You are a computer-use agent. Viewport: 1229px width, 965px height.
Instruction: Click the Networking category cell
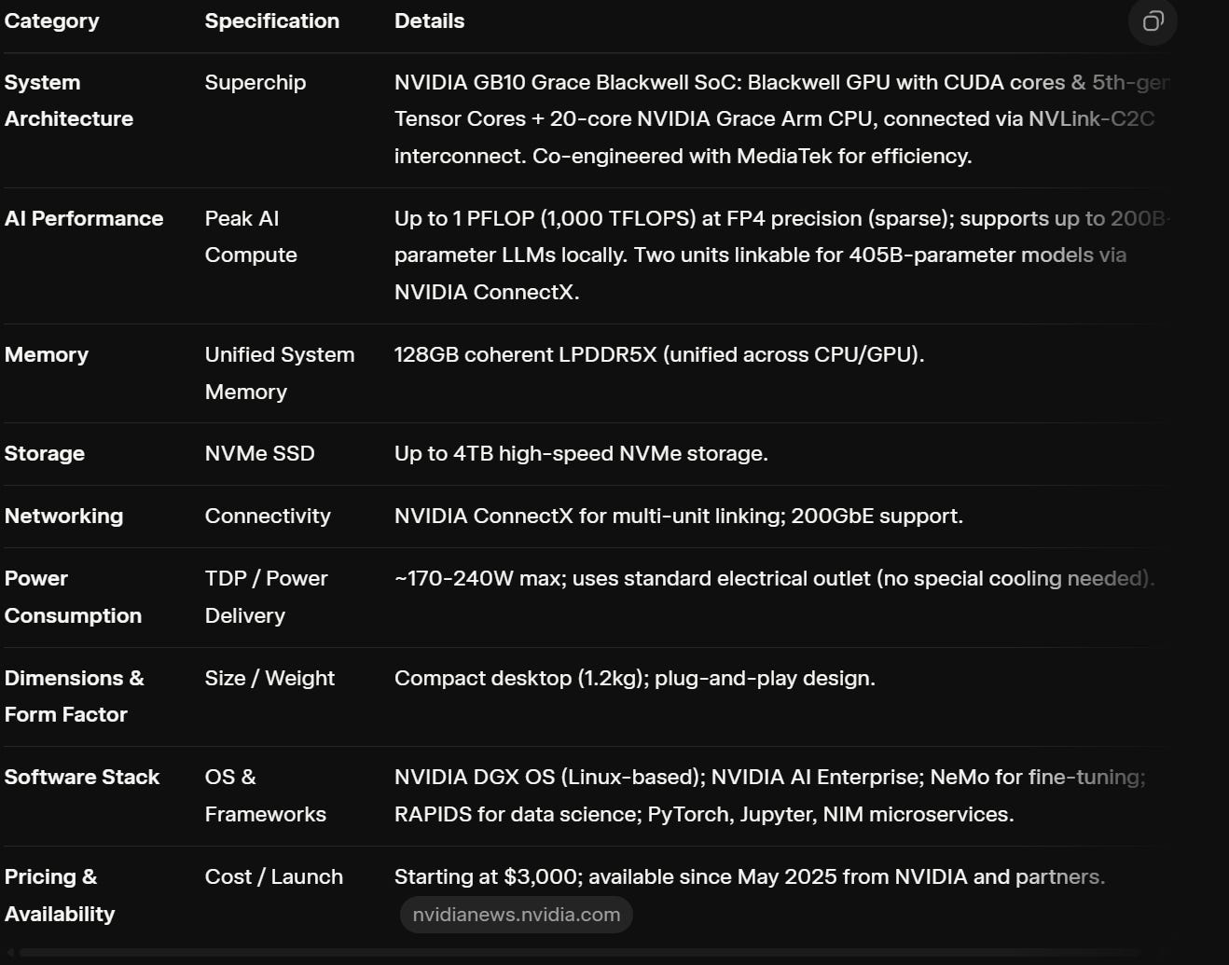click(63, 517)
